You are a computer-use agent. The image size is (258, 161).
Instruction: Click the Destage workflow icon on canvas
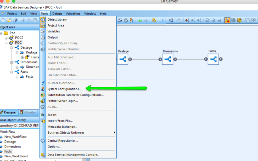[x=123, y=59]
